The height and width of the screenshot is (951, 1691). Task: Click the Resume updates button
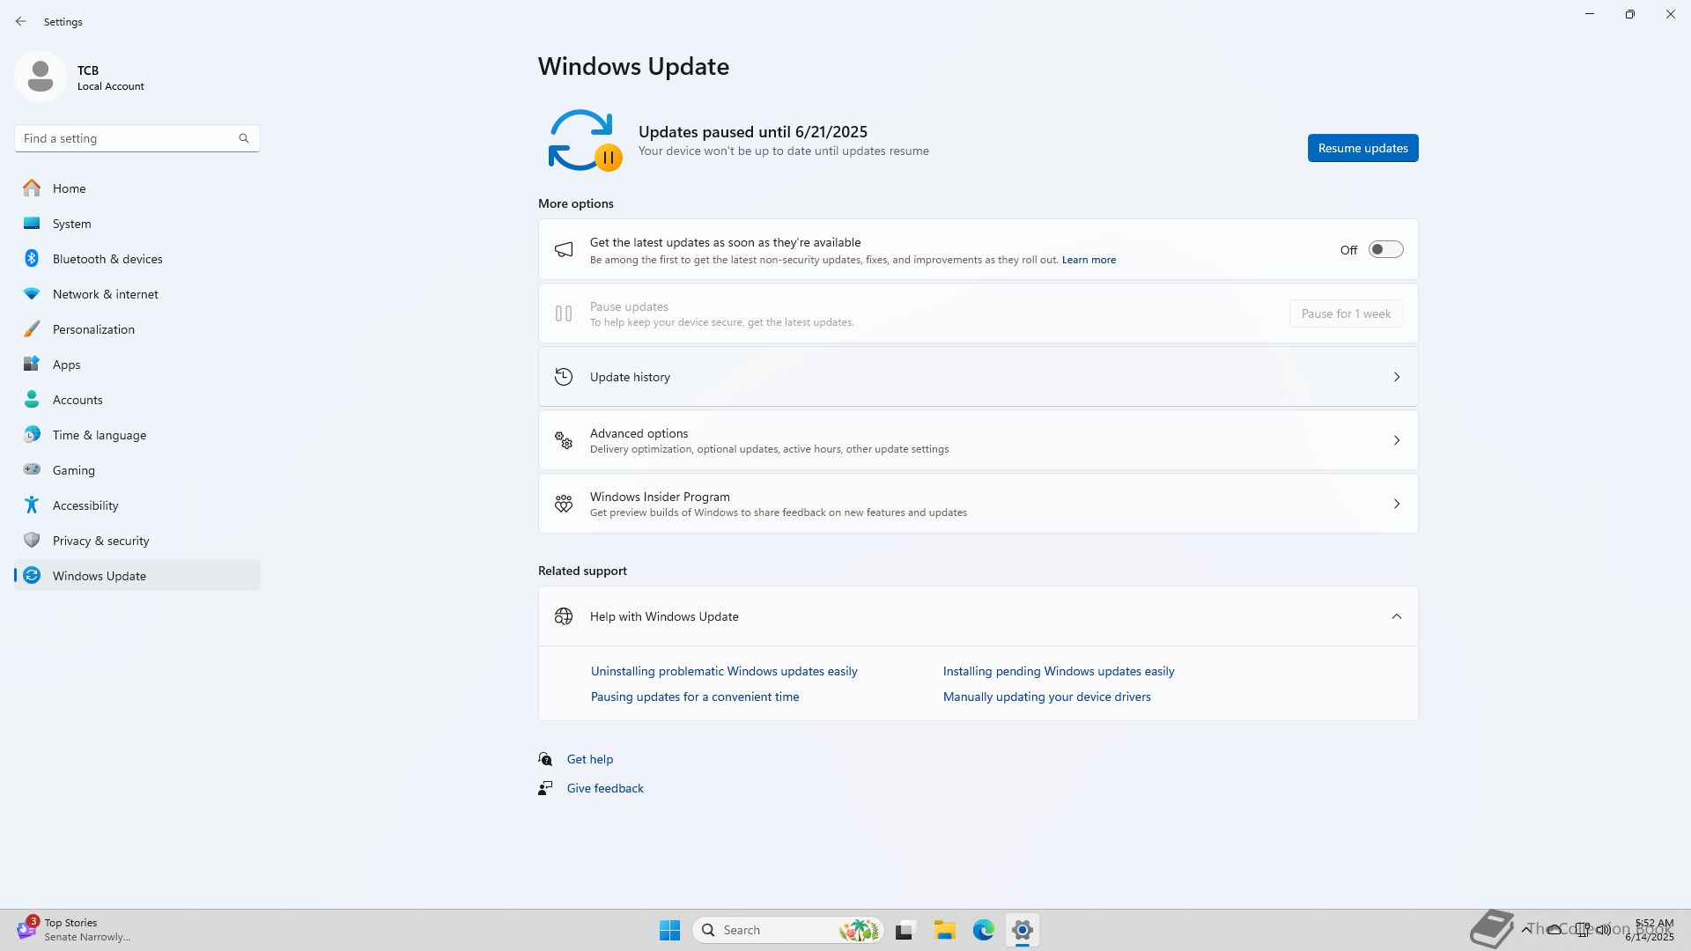1362,148
